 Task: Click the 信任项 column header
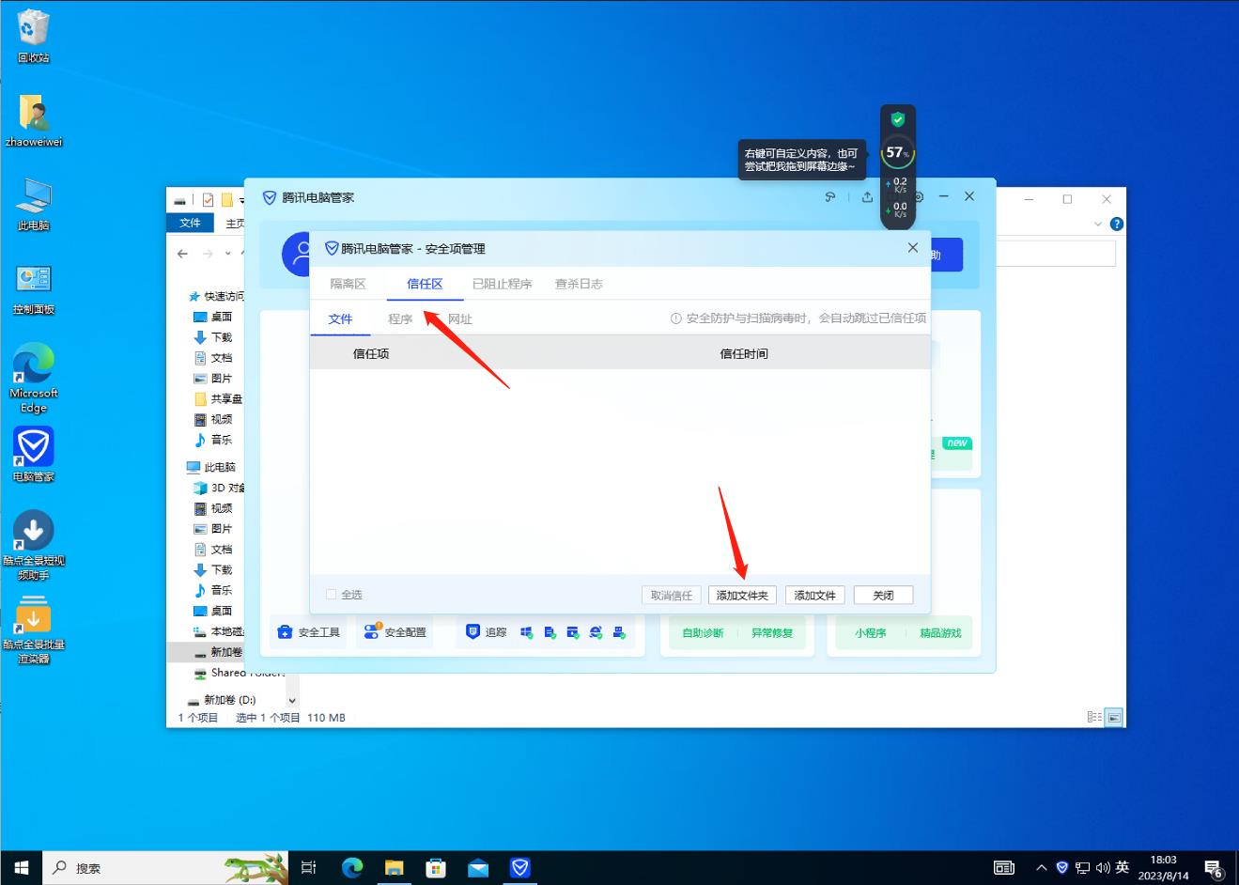pyautogui.click(x=371, y=354)
